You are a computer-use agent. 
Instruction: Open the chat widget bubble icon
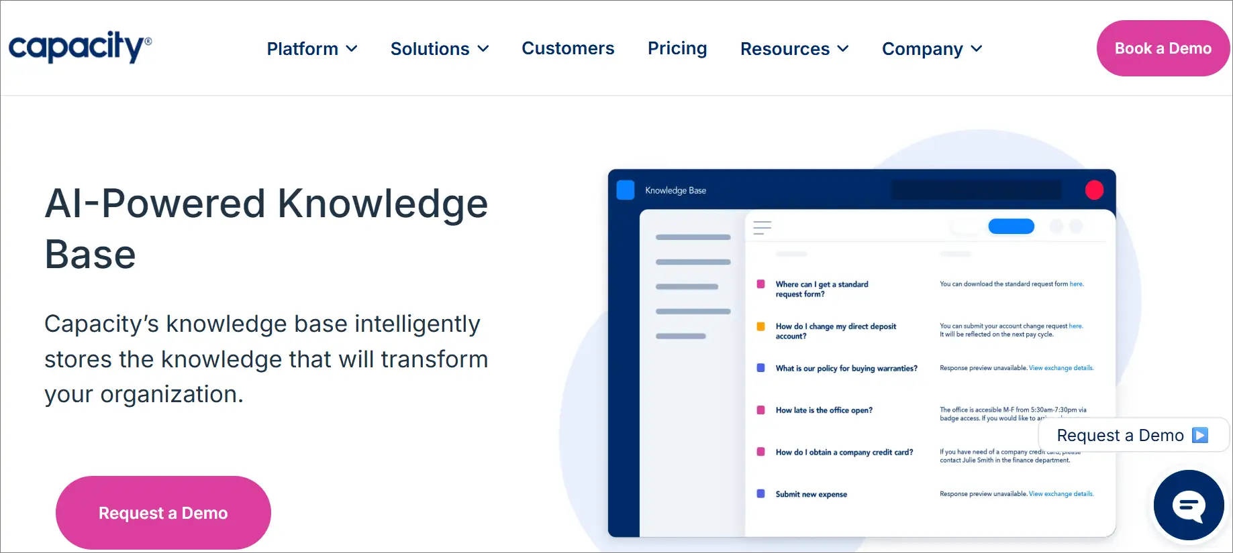tap(1189, 505)
